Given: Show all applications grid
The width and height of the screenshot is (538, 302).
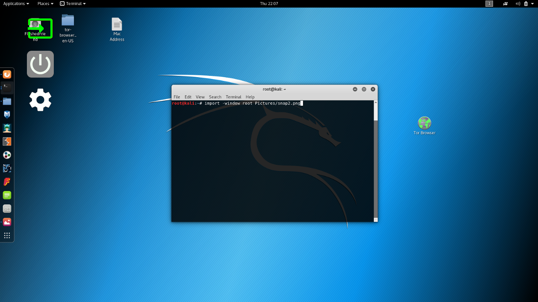Looking at the screenshot, I should (7, 235).
